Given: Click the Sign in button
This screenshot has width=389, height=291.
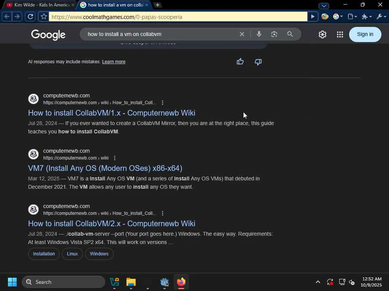Looking at the screenshot, I should click(365, 34).
